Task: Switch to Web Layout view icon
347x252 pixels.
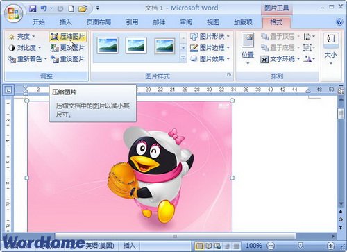Action: click(217, 246)
